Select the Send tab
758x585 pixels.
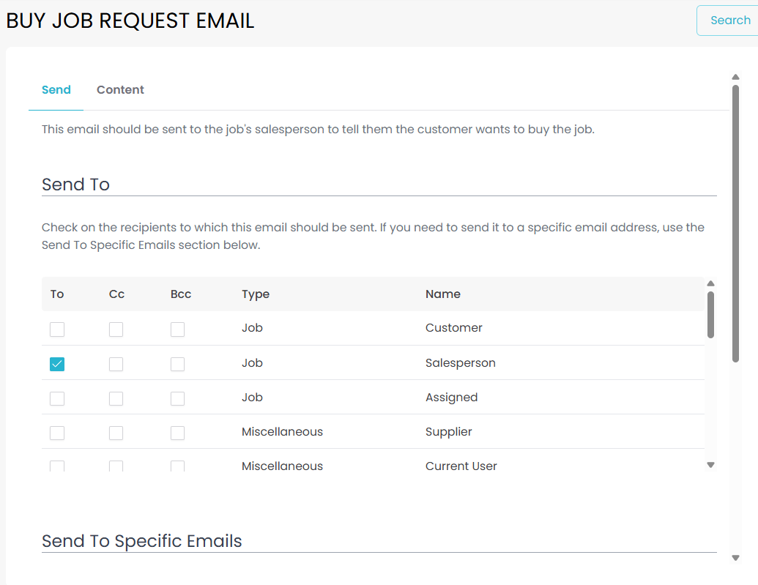pos(56,90)
